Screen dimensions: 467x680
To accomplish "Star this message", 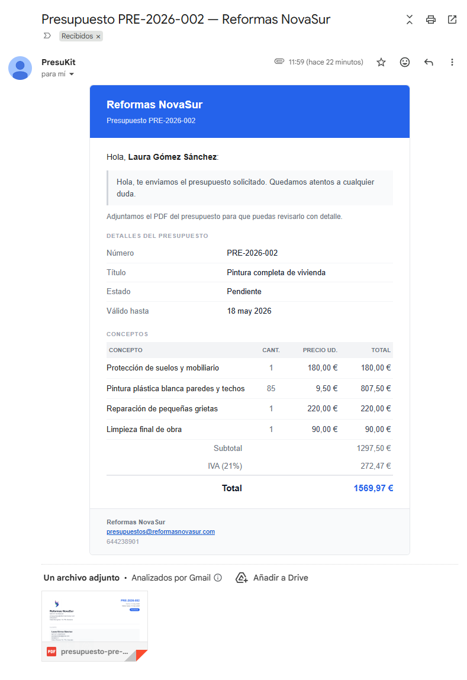I will click(381, 62).
